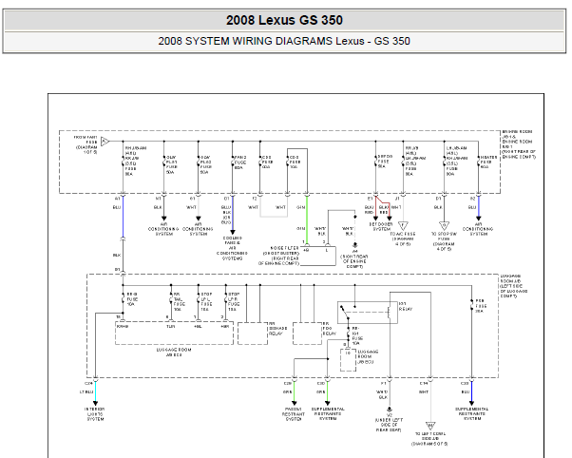Select the "BLU/BLK (OR BLU)" wire color label

(226, 215)
